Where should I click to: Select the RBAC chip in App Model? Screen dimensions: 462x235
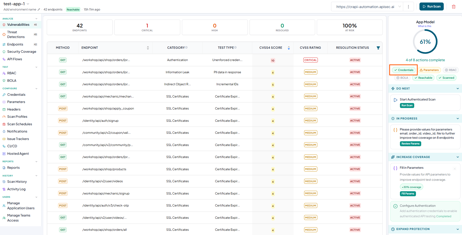point(451,70)
